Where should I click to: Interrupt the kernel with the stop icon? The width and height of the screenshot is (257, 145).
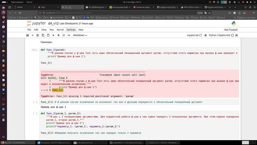point(59,35)
